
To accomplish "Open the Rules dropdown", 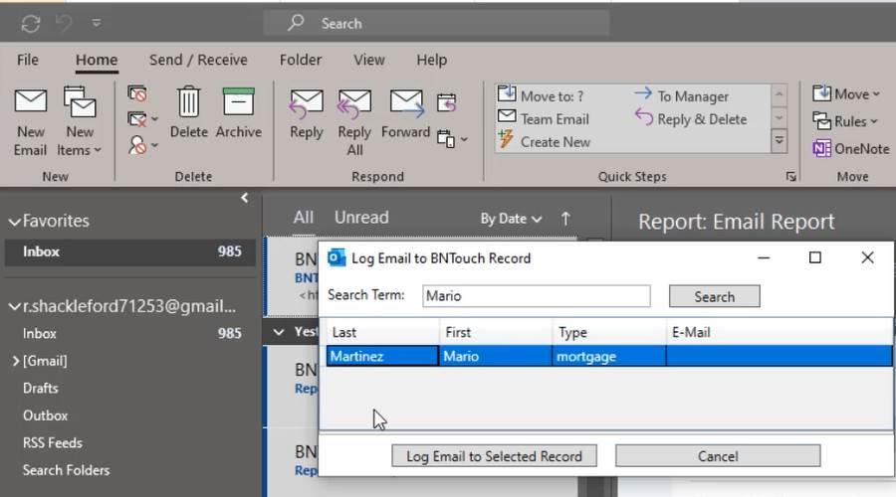I will coord(845,121).
